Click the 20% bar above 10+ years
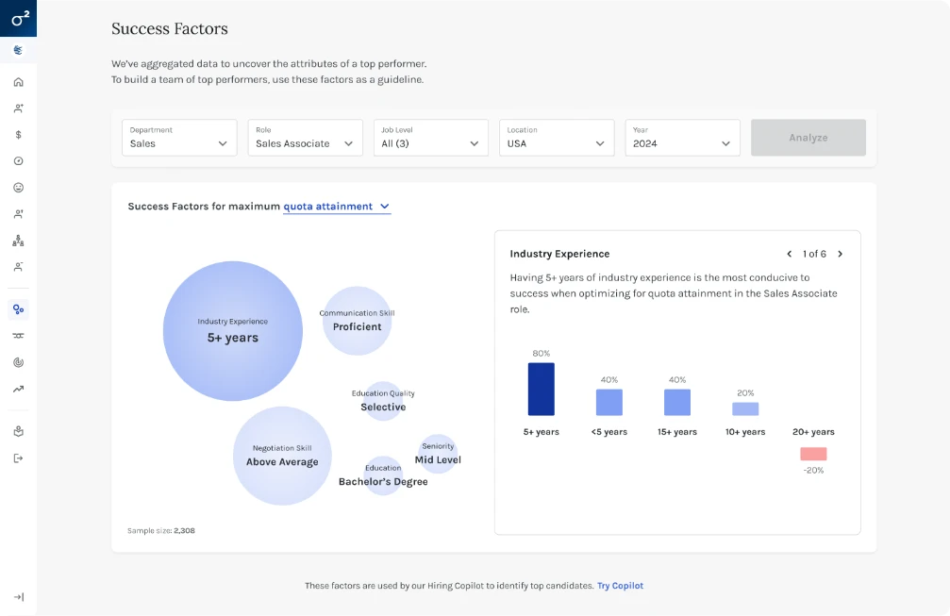950x616 pixels. (745, 408)
